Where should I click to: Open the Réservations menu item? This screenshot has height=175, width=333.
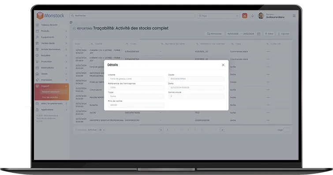click(x=47, y=68)
